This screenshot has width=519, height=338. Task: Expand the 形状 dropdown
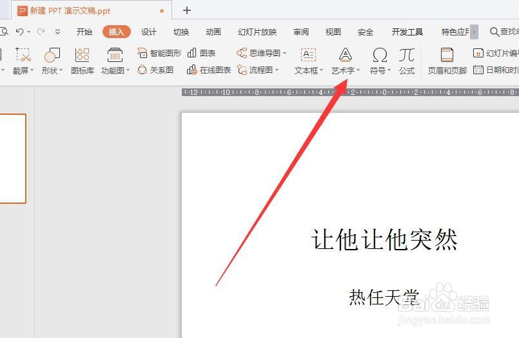(61, 70)
